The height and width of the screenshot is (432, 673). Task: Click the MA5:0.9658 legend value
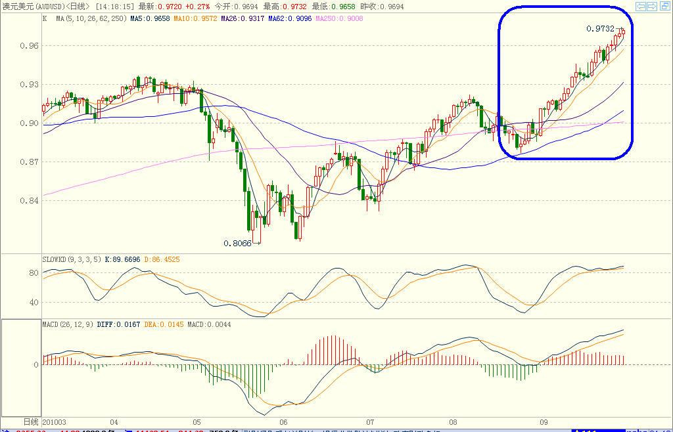click(x=151, y=18)
